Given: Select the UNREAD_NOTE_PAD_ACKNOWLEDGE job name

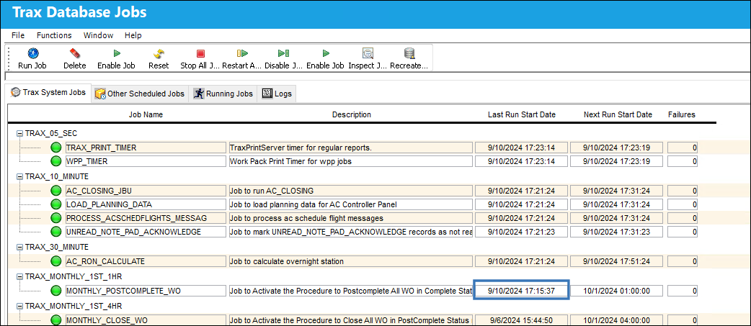Looking at the screenshot, I should tap(146, 232).
